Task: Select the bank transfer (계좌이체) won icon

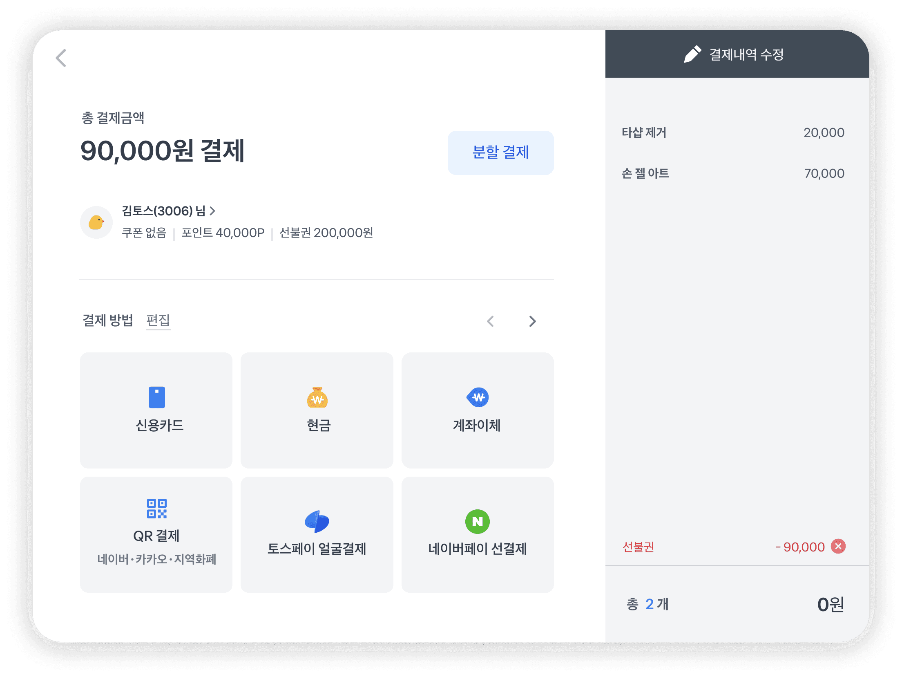Action: (478, 397)
